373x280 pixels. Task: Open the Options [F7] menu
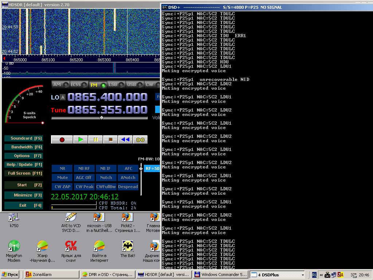pos(24,156)
